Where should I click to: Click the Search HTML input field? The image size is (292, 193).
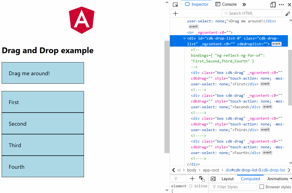point(251,13)
